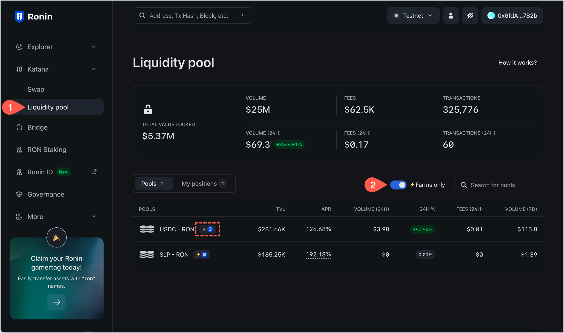Open Governance from the sidebar
Screen dimensions: 564x333
[x=46, y=194]
